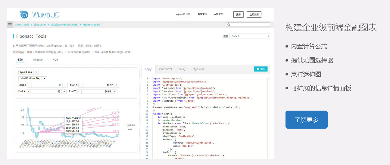Screen dimensions: 390x165
Task: Click the 可扩展的信息详情面板 bullet text
Action: pyautogui.click(x=321, y=88)
